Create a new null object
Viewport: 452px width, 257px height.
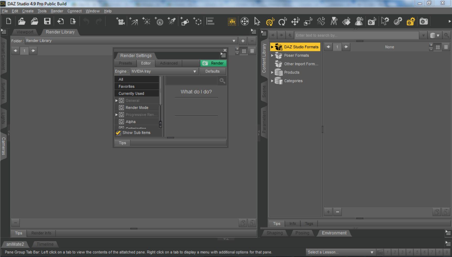pos(198,21)
